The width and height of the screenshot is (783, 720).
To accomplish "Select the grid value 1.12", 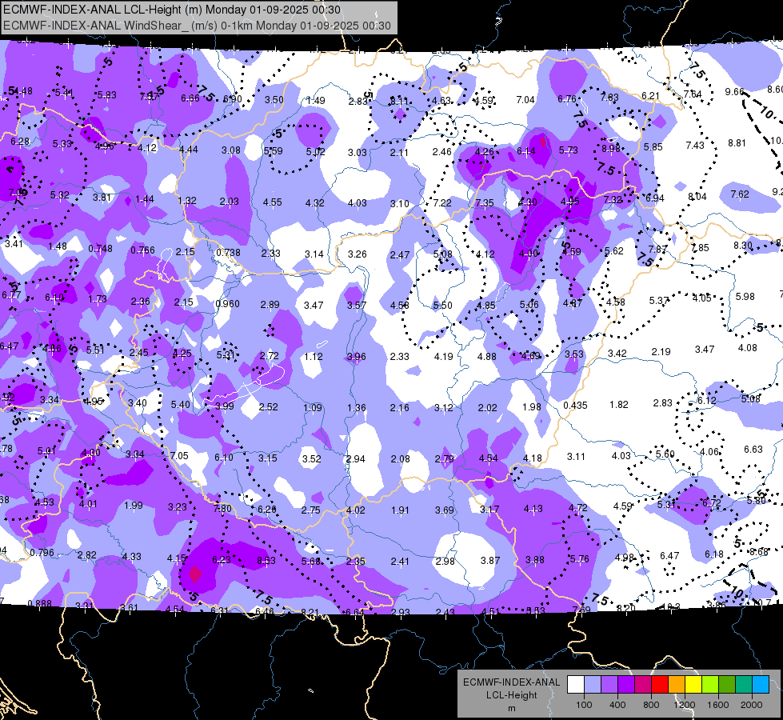I will tap(313, 357).
